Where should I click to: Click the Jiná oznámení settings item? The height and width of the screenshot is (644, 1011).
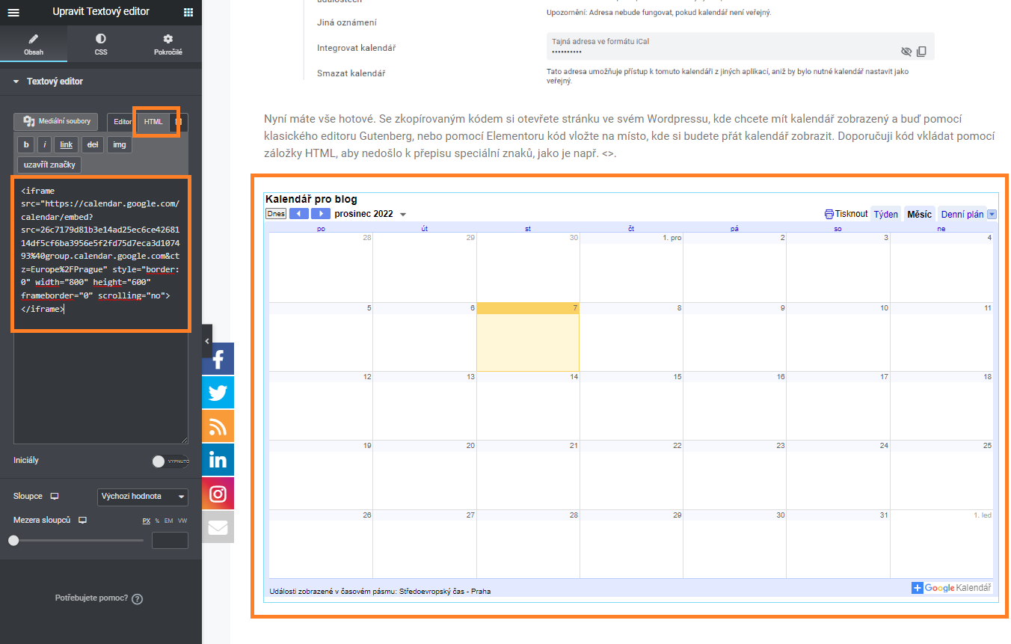(347, 22)
